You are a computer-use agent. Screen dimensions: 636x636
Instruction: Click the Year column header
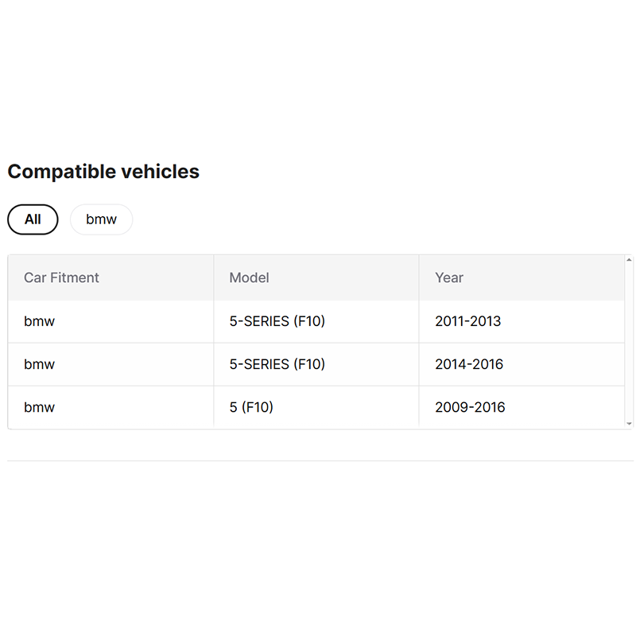449,277
